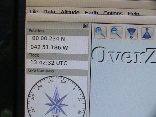Click the zoom out magnifier icon

[x=116, y=33]
